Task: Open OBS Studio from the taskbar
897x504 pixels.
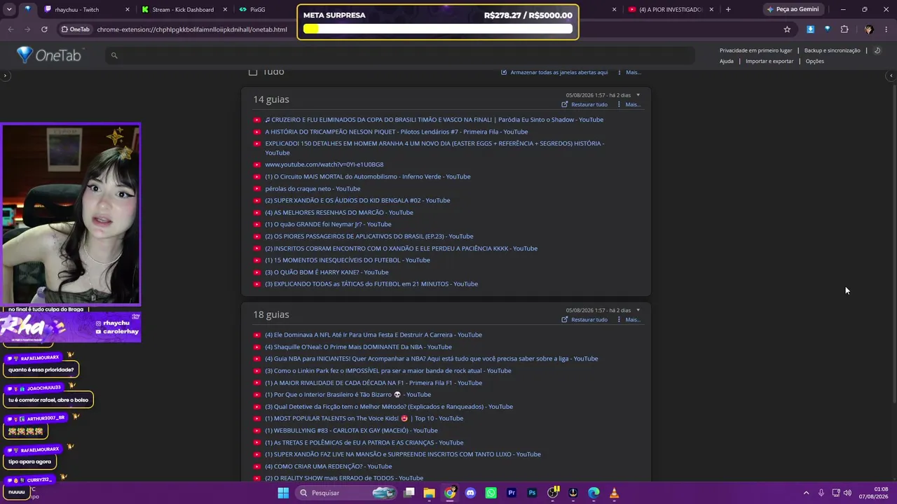Action: click(552, 493)
